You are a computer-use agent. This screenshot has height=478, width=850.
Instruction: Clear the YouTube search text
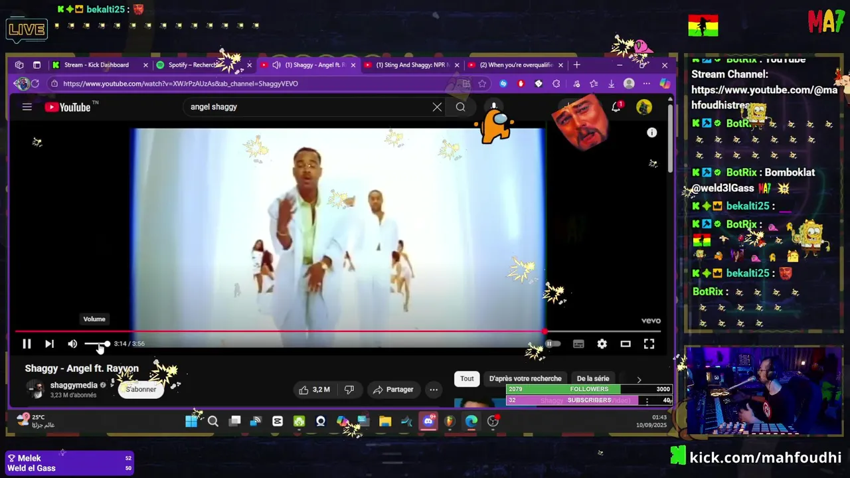click(437, 107)
